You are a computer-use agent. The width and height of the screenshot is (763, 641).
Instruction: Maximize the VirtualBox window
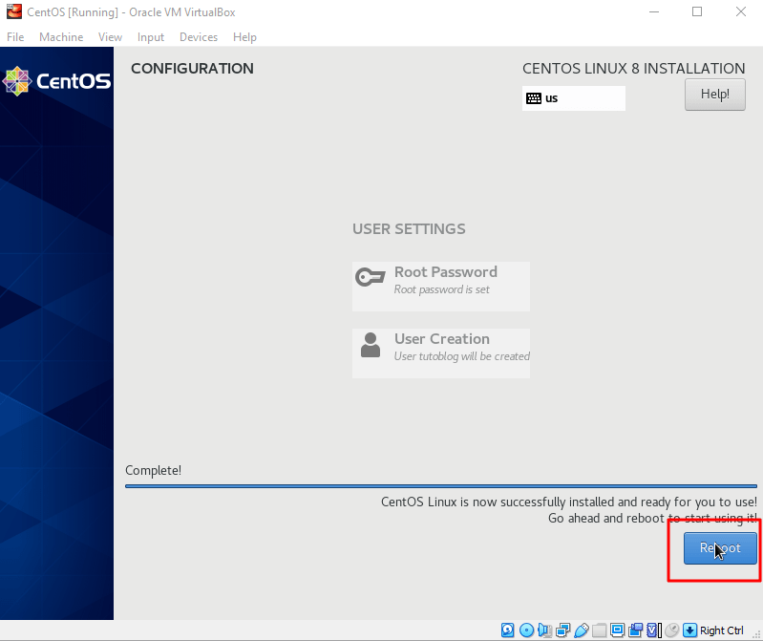click(697, 11)
